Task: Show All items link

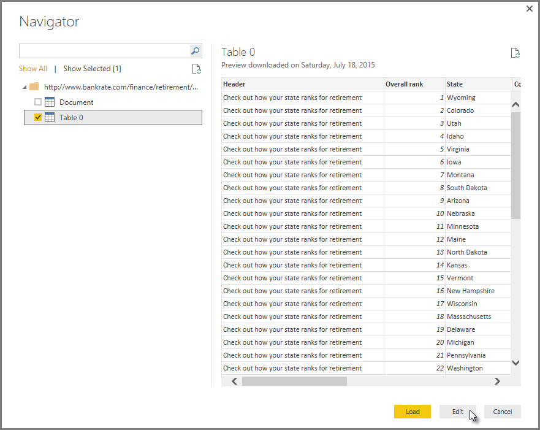Action: pos(32,69)
